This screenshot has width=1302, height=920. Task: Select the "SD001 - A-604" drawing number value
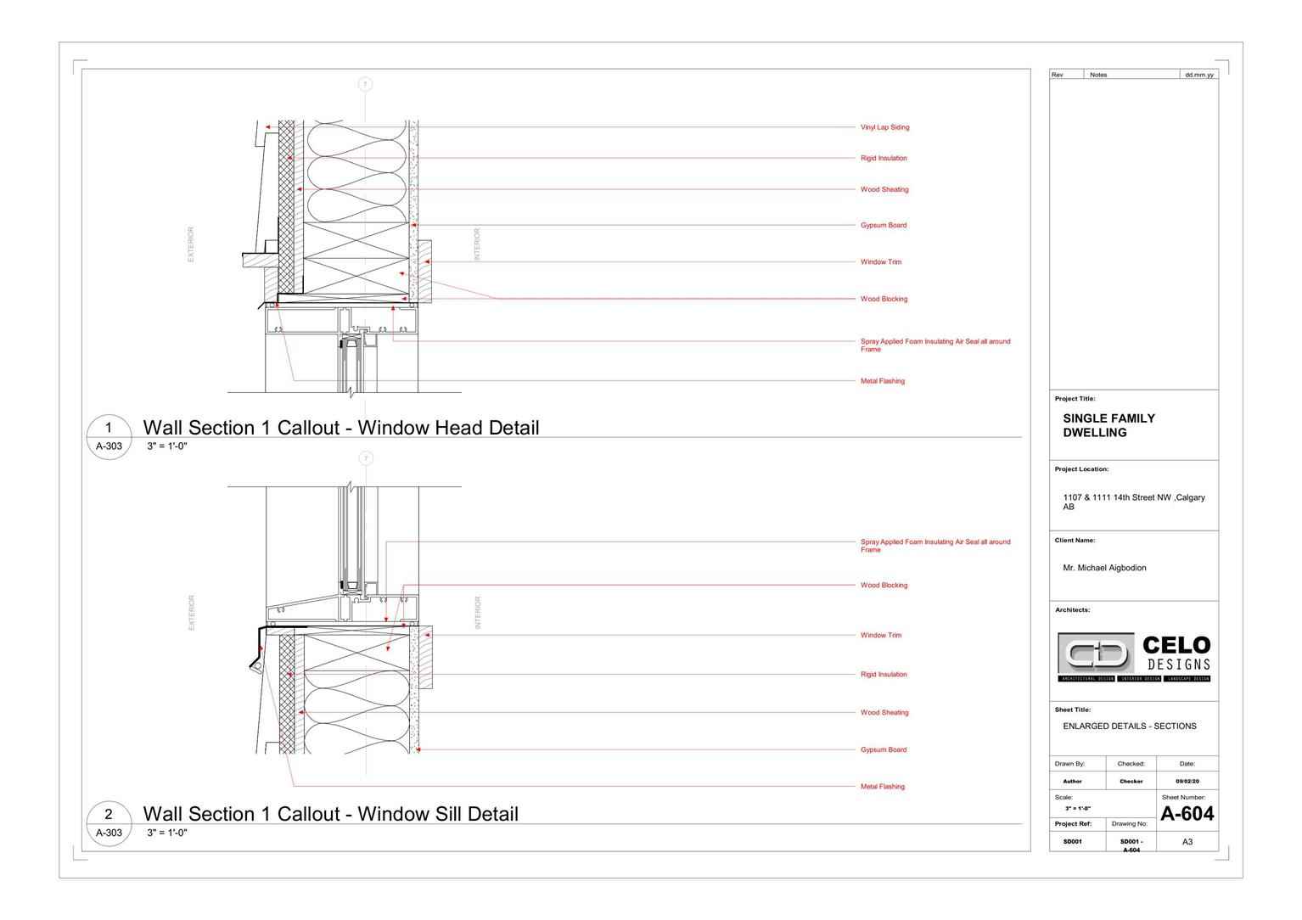(x=1131, y=845)
